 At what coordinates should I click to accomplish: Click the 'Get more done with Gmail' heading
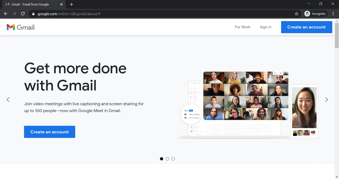75,77
